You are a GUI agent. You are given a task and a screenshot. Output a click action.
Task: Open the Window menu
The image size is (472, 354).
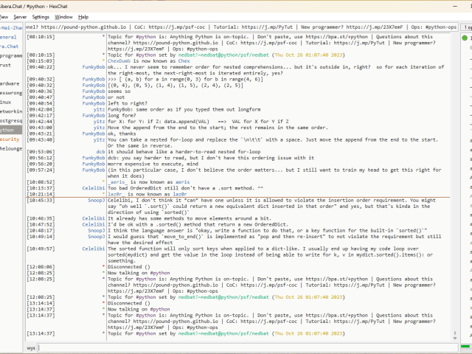coord(64,16)
